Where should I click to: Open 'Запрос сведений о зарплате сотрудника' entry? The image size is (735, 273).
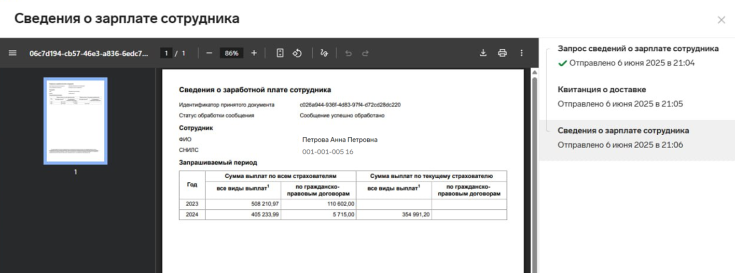[638, 55]
